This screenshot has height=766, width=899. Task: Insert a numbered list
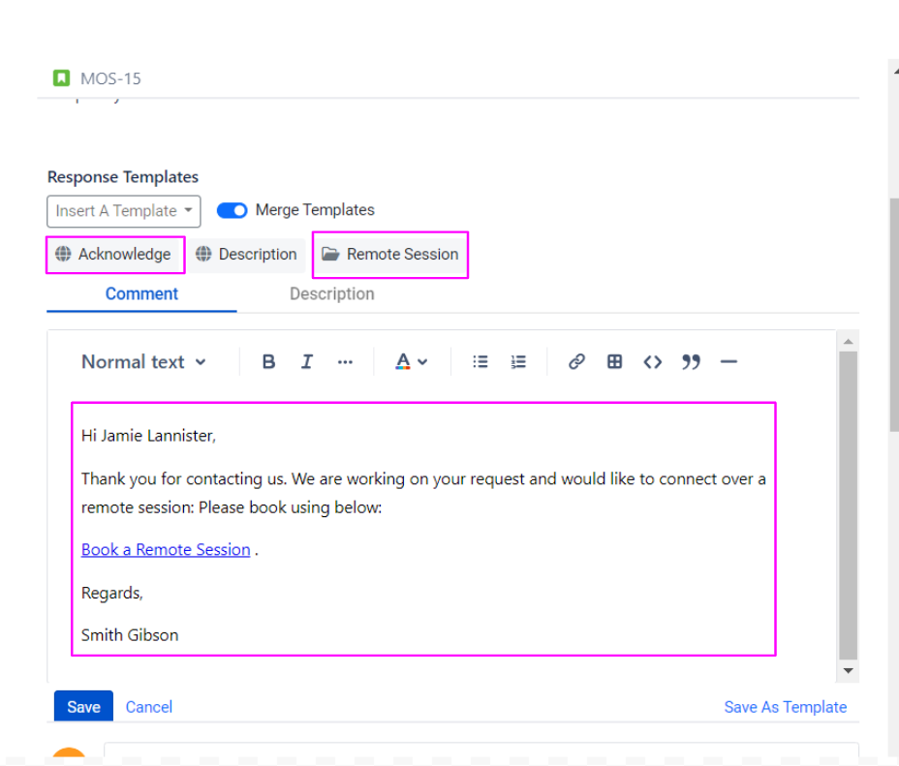518,362
